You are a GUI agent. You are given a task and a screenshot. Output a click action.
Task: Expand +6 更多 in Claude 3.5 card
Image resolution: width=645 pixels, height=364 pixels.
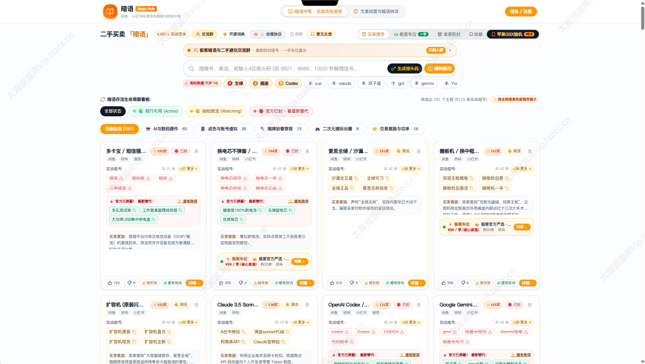click(x=301, y=322)
